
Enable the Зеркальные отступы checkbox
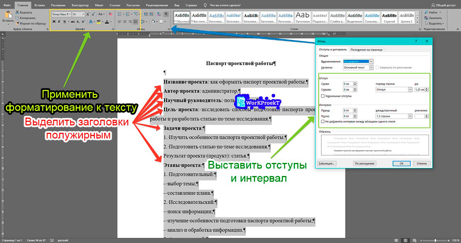pos(322,96)
